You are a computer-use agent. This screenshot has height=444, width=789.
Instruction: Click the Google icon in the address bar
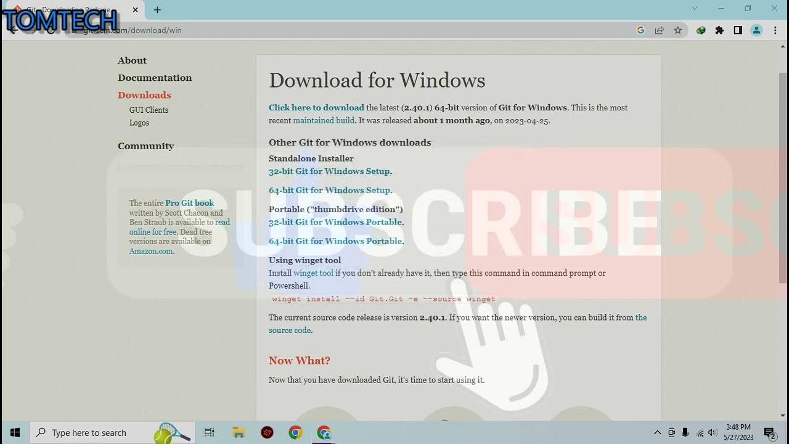[640, 30]
